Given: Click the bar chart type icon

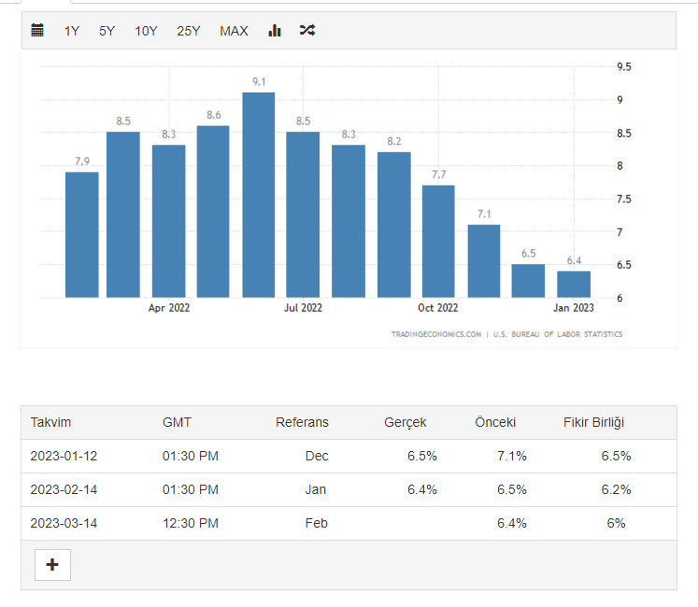Looking at the screenshot, I should pos(275,31).
